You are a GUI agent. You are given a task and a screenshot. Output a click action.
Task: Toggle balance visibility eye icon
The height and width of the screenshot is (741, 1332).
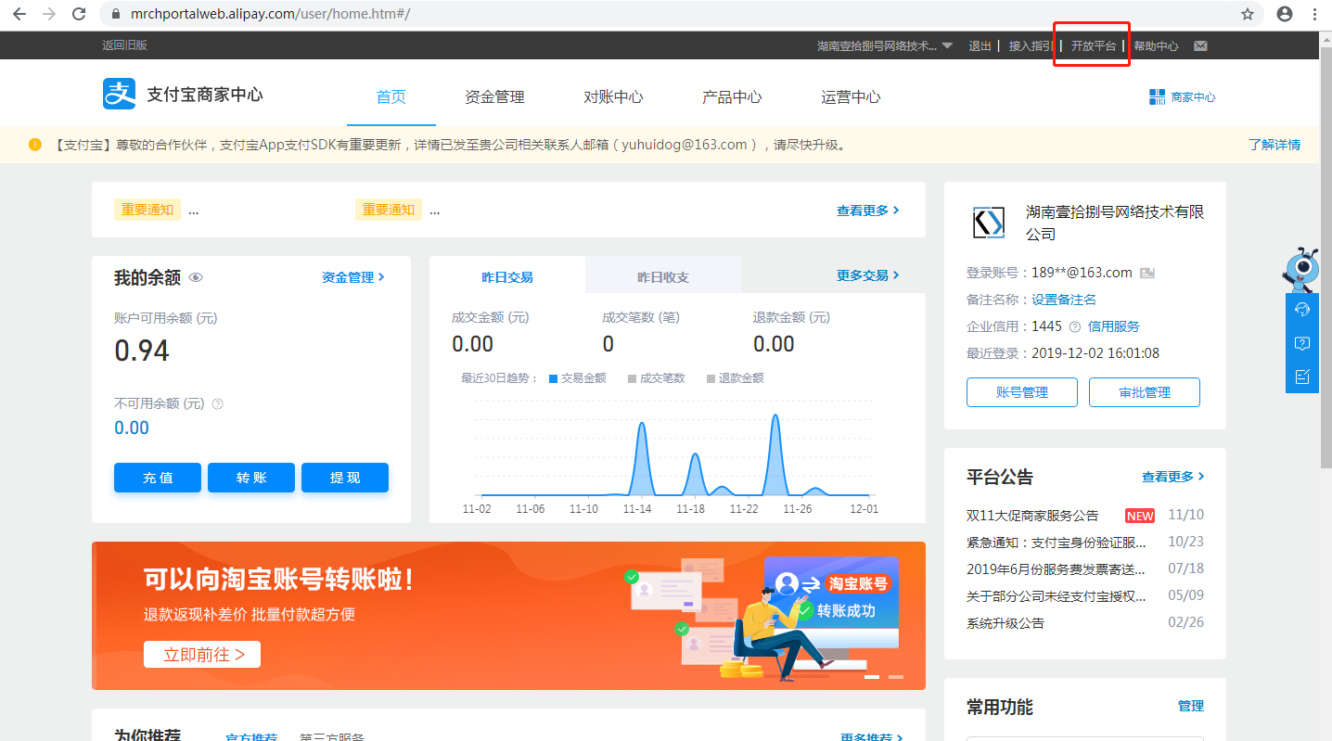pos(196,277)
